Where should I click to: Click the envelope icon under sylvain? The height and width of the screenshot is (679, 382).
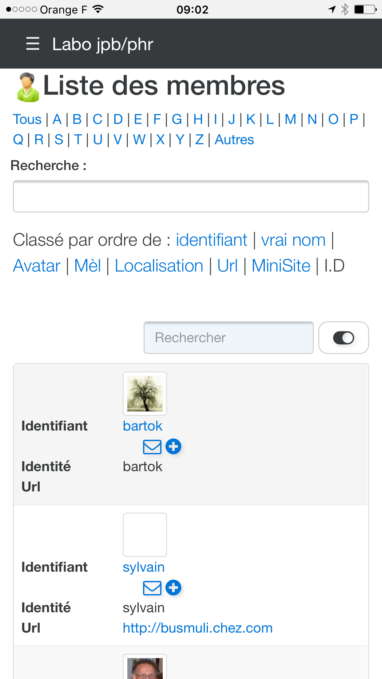tap(152, 588)
